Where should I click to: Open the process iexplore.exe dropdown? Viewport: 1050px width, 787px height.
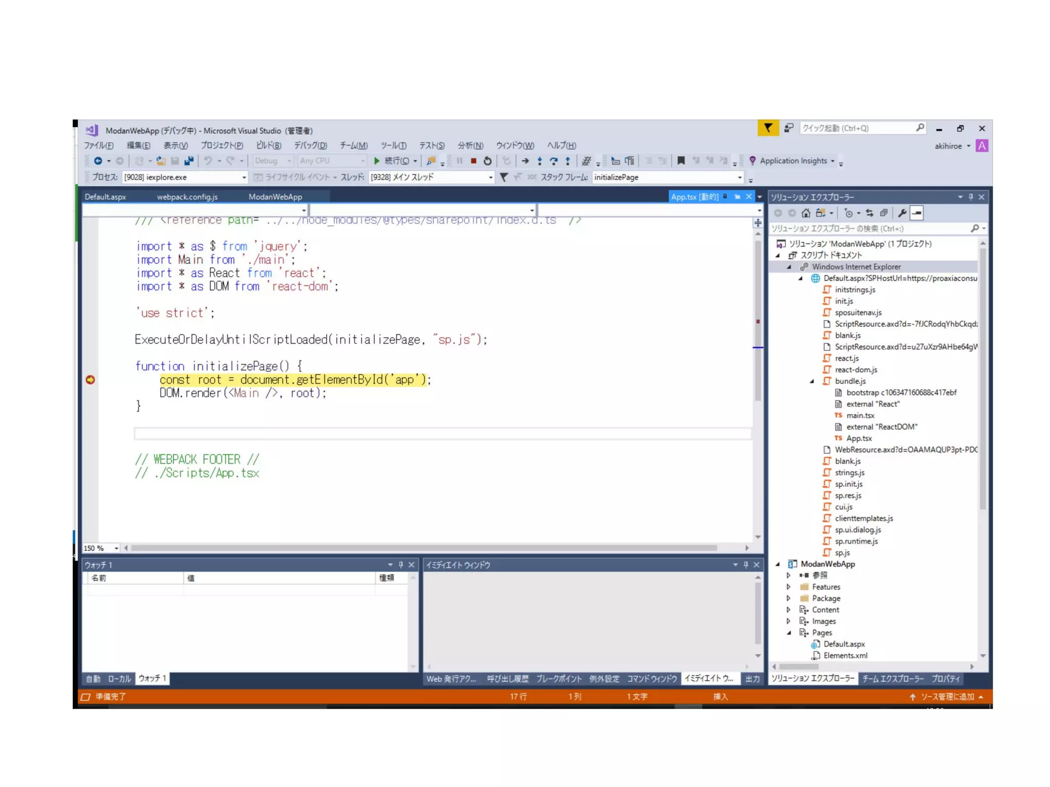(244, 177)
